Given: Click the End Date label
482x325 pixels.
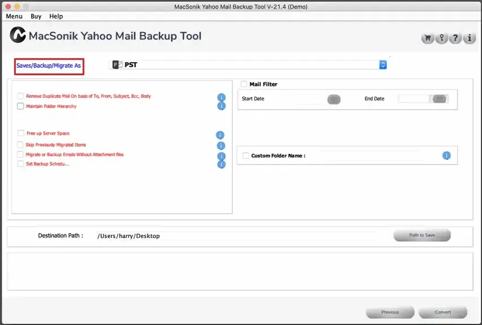Looking at the screenshot, I should (x=375, y=98).
